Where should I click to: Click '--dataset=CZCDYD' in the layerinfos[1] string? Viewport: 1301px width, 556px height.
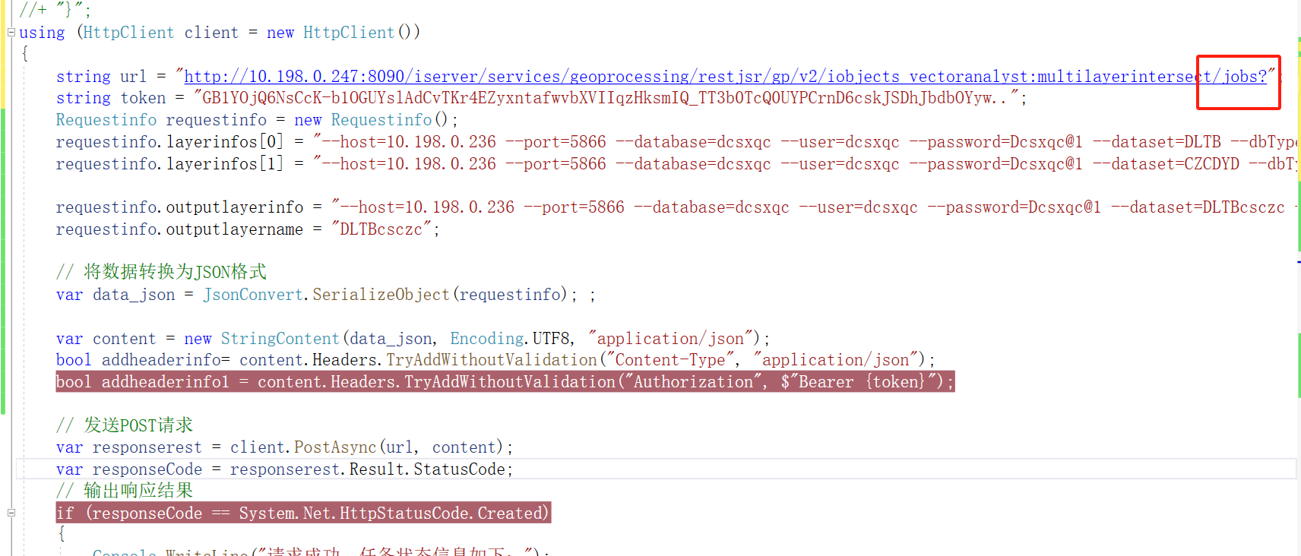pyautogui.click(x=1166, y=164)
